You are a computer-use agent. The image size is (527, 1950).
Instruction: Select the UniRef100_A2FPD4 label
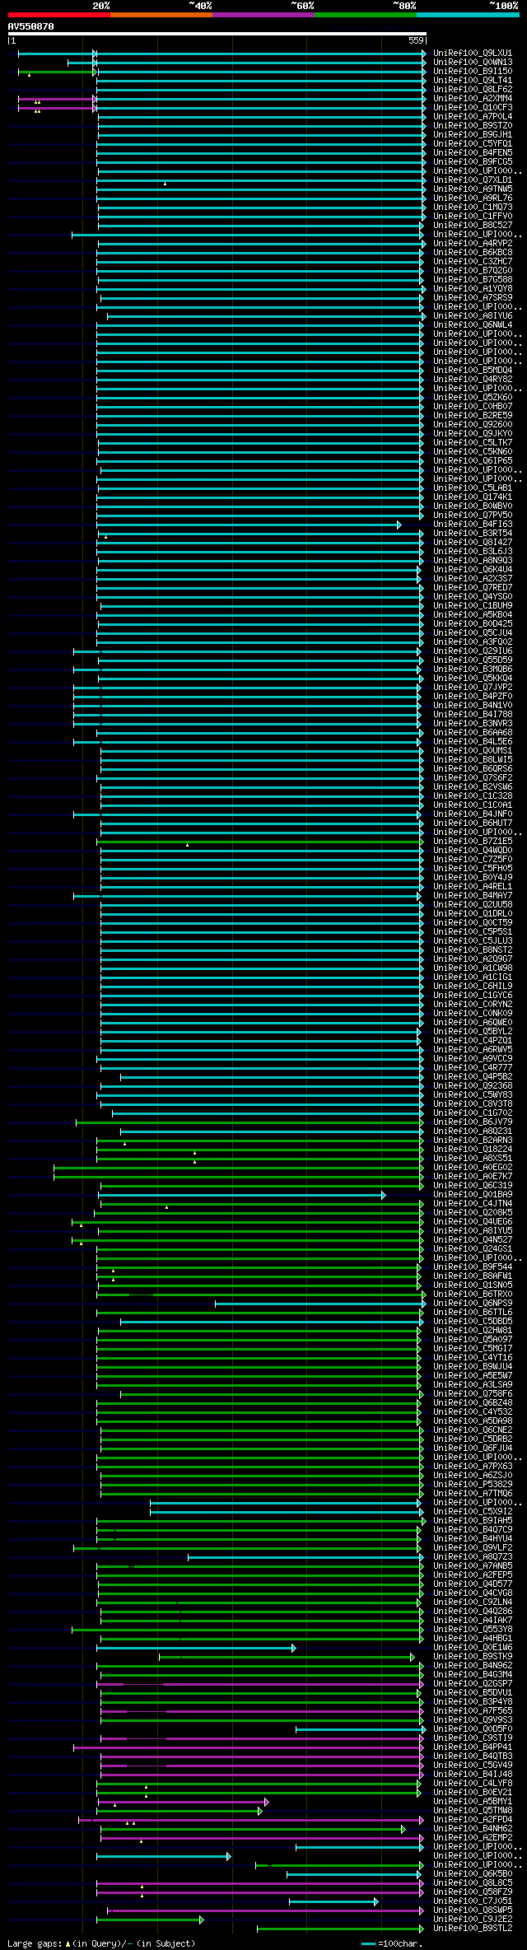point(473,1819)
